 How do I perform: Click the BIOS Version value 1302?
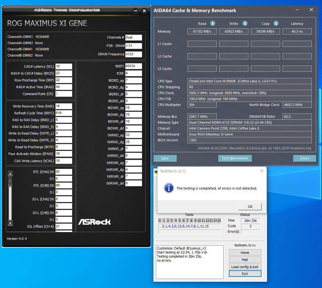[250, 140]
